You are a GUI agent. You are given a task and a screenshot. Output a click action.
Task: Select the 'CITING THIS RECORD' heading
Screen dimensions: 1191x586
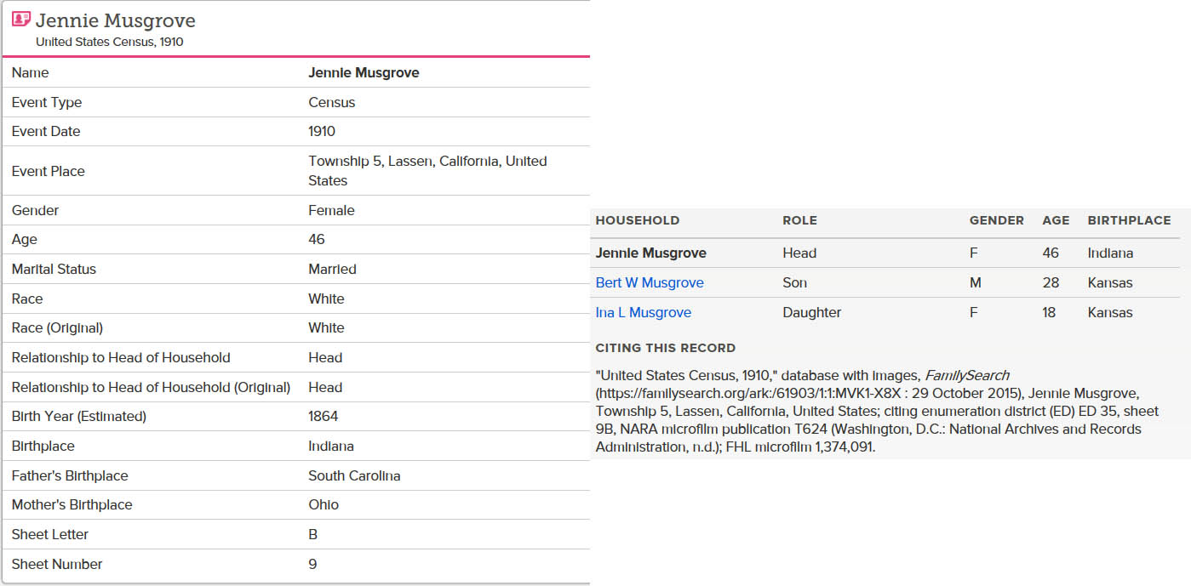666,348
